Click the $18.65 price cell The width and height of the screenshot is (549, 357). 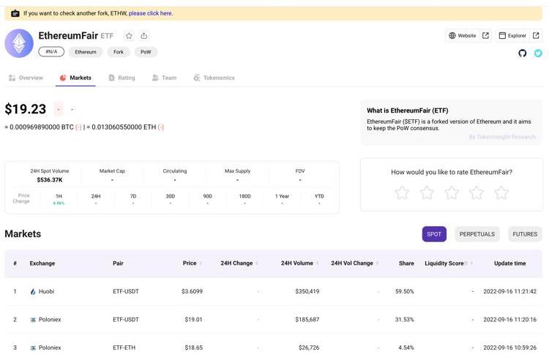pos(194,347)
